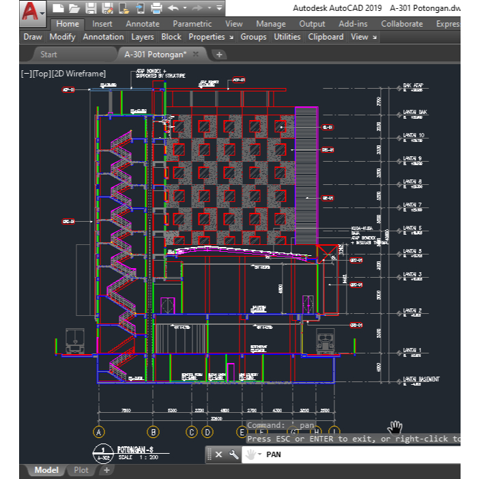Screen dimensions: 479x479
Task: Switch to the Plot layout tab
Action: point(81,470)
